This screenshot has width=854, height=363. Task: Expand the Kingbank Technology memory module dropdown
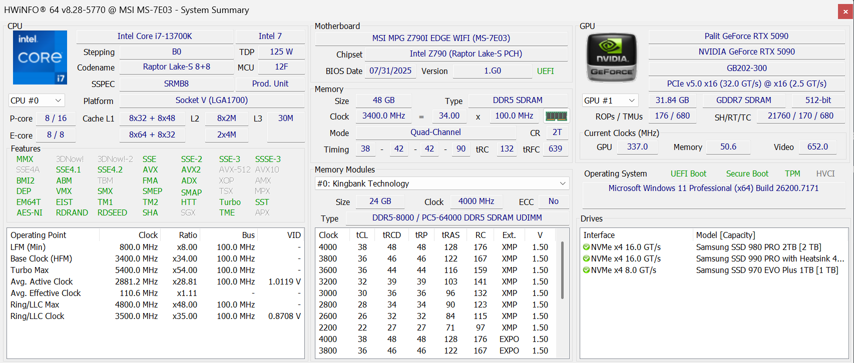[x=442, y=183]
